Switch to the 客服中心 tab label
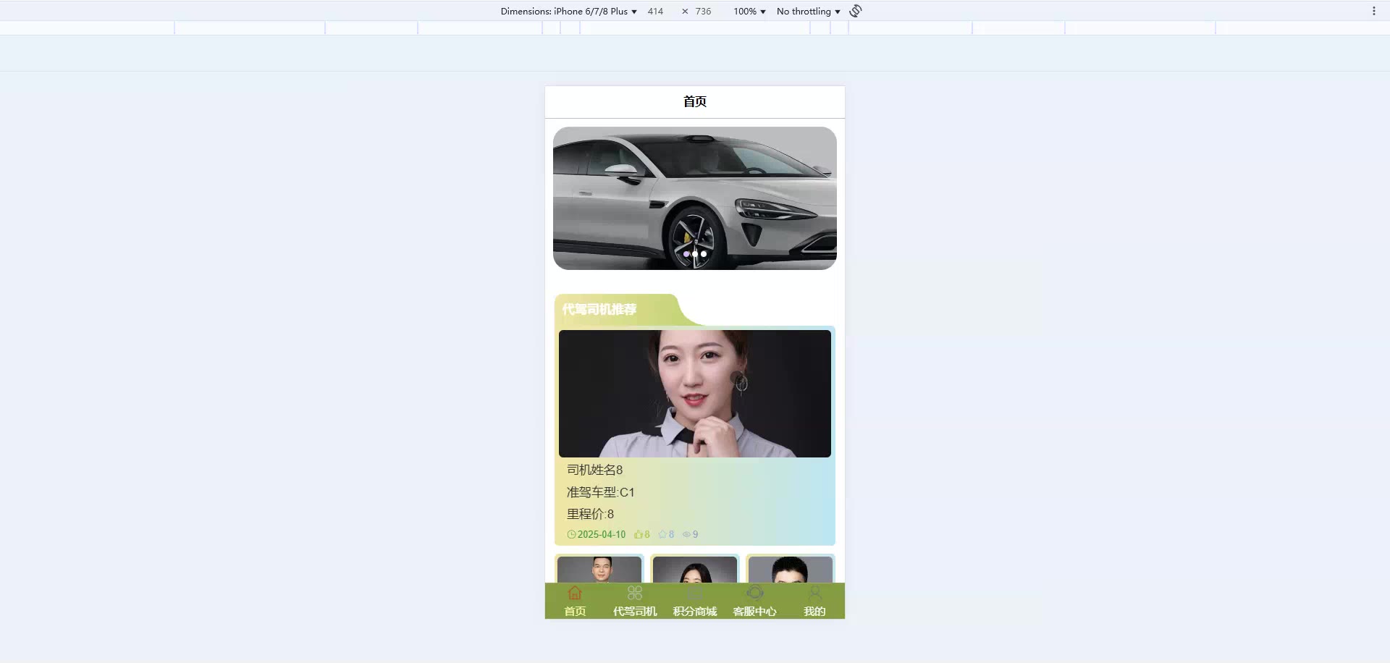 [x=755, y=612]
